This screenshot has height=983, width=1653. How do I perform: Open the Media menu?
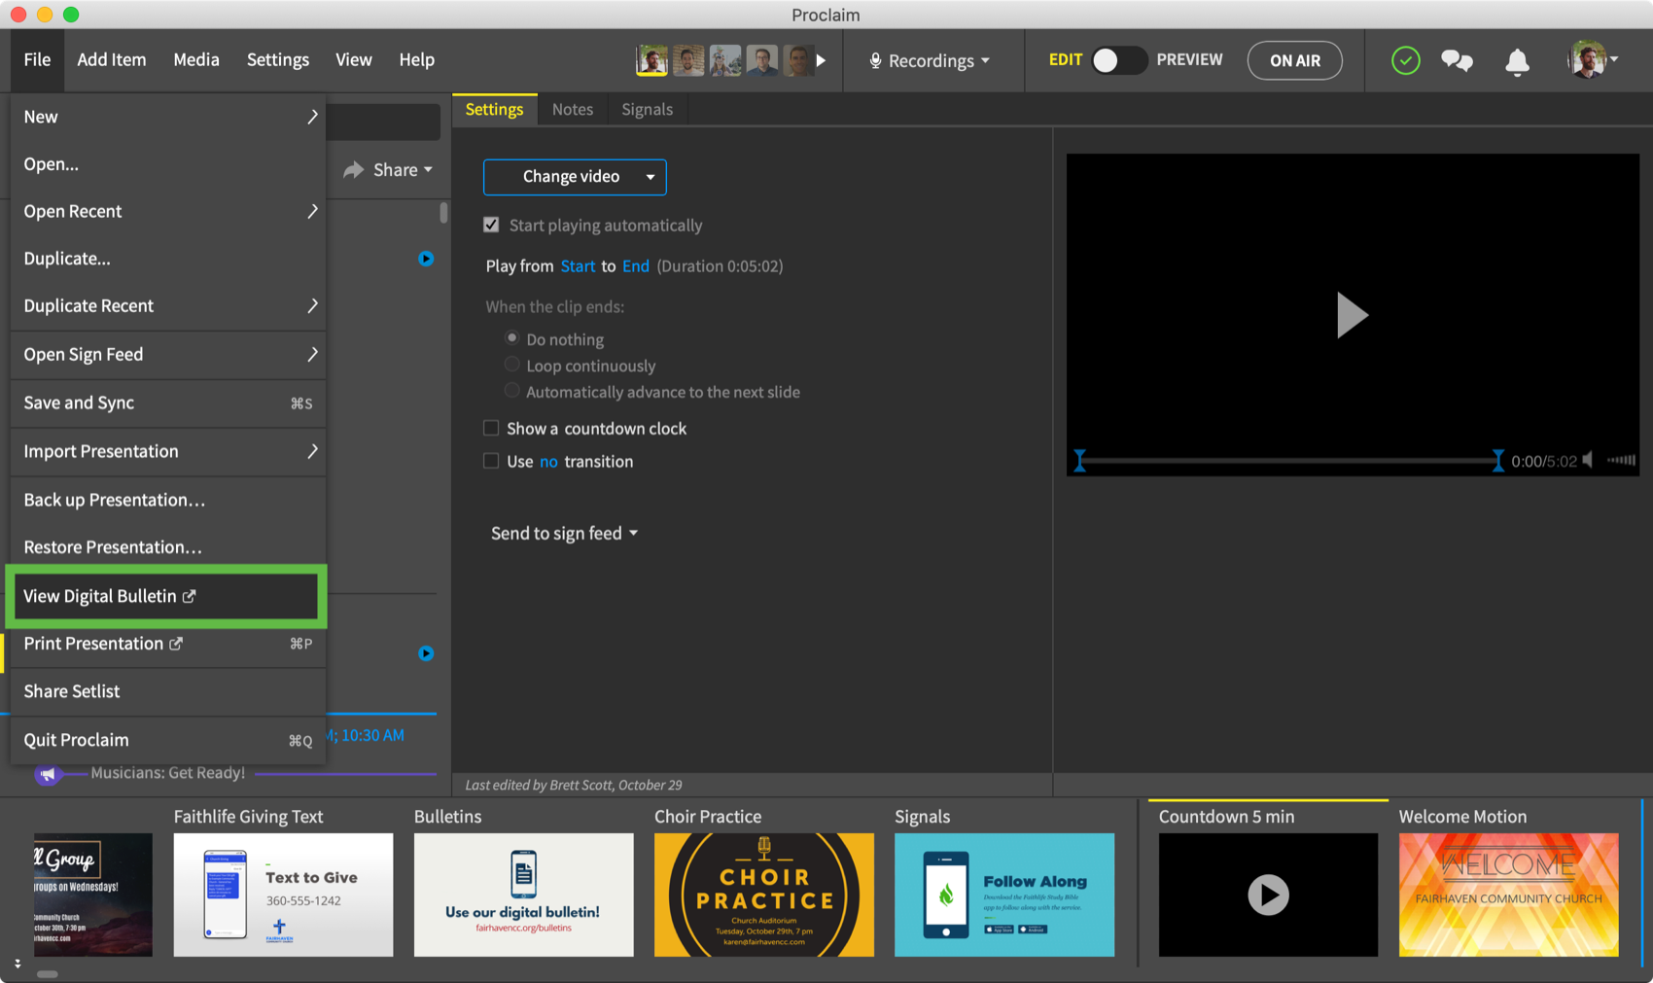(x=196, y=60)
